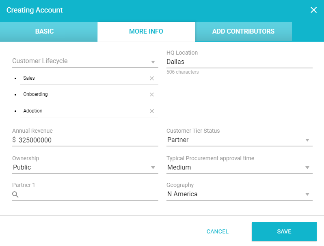Cancel the account creation
This screenshot has height=246, width=324.
(218, 231)
